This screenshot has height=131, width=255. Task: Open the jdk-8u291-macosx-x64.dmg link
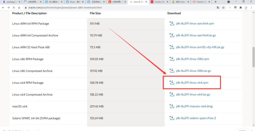(x=194, y=107)
